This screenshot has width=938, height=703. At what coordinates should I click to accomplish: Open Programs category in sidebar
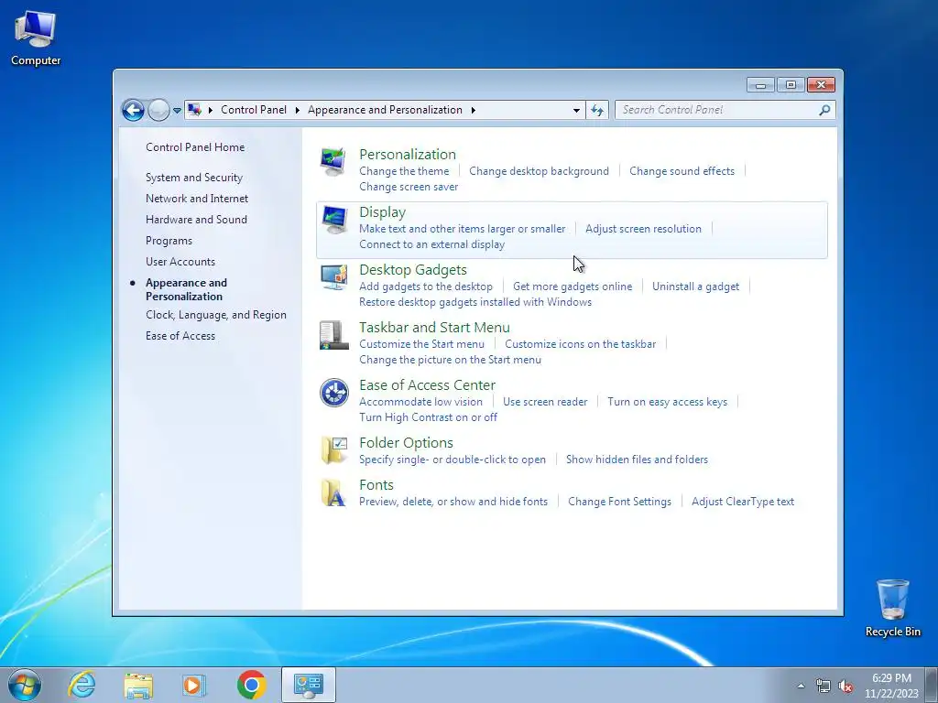click(x=169, y=241)
